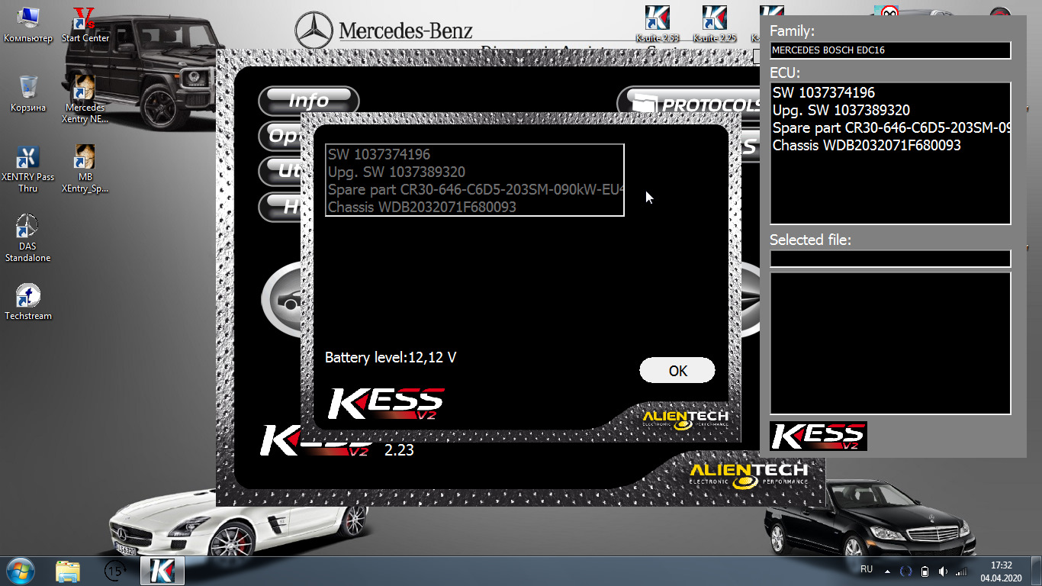Open the Корзина recycle bin icon
This screenshot has height=586, width=1042.
tap(28, 95)
